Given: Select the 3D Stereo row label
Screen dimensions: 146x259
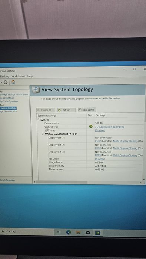Looking at the screenshot, I should (x=50, y=131).
